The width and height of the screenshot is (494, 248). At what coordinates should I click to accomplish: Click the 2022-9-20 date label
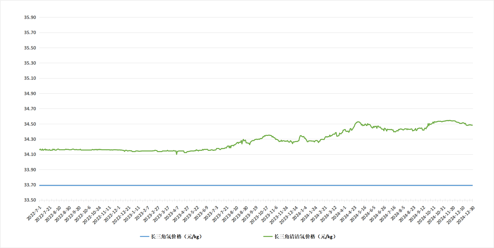coord(73,214)
